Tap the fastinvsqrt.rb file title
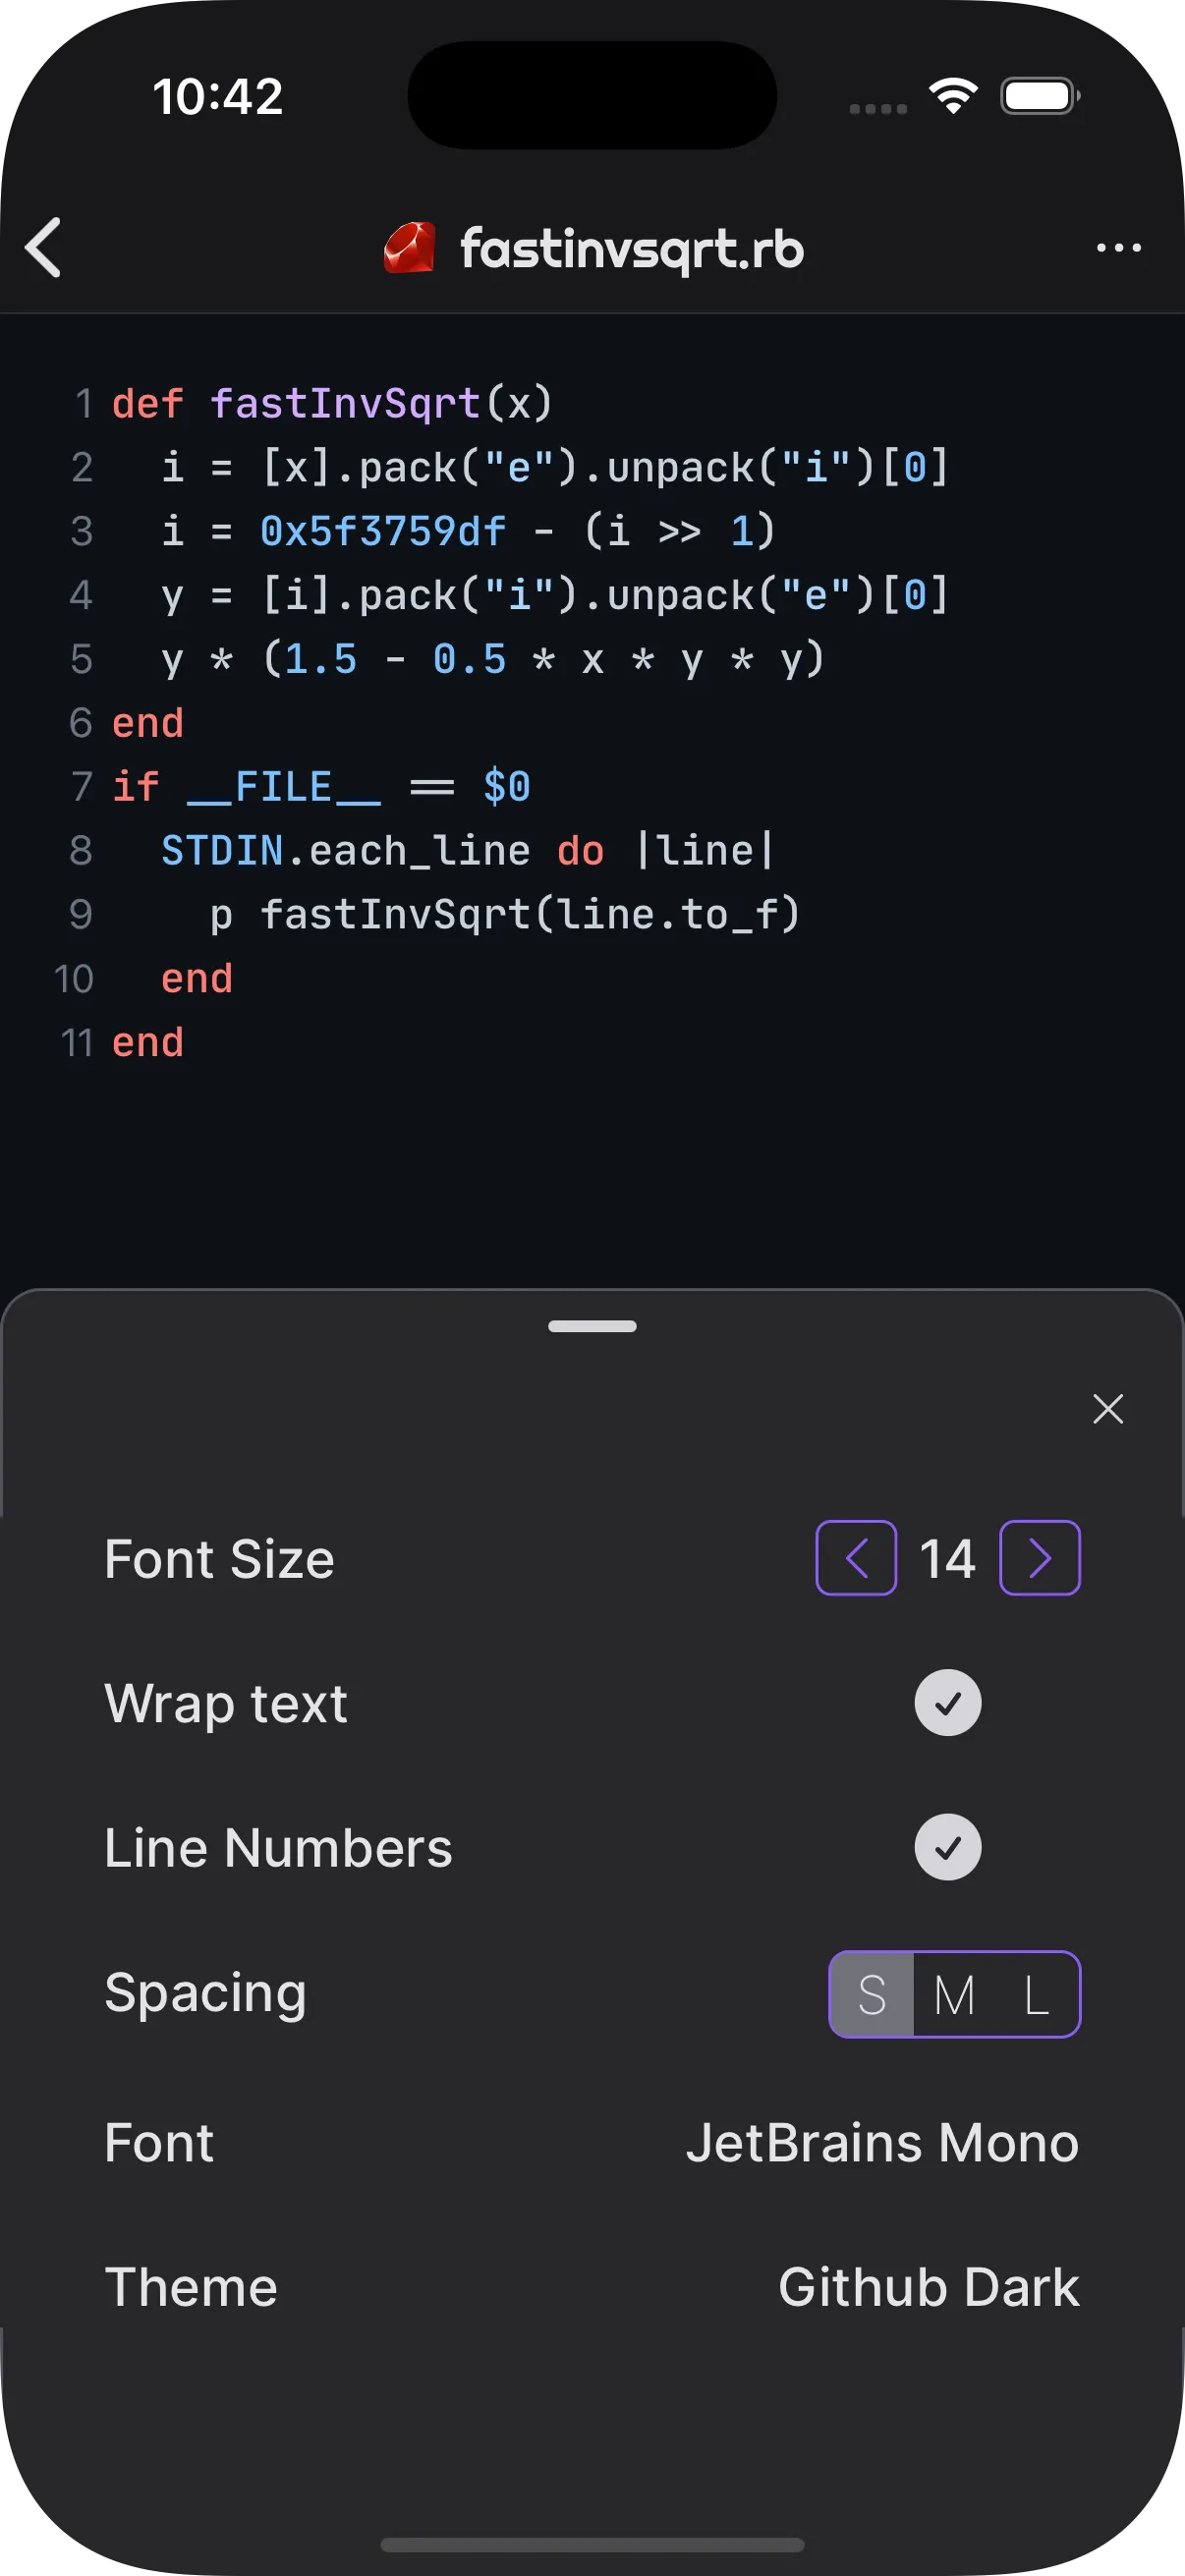The image size is (1185, 2576). point(632,248)
